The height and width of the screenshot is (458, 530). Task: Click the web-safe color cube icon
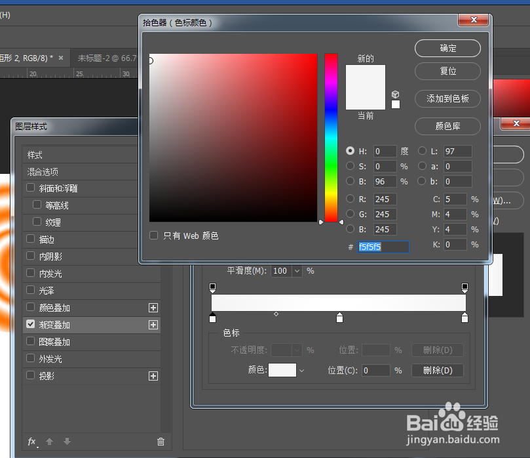[396, 94]
